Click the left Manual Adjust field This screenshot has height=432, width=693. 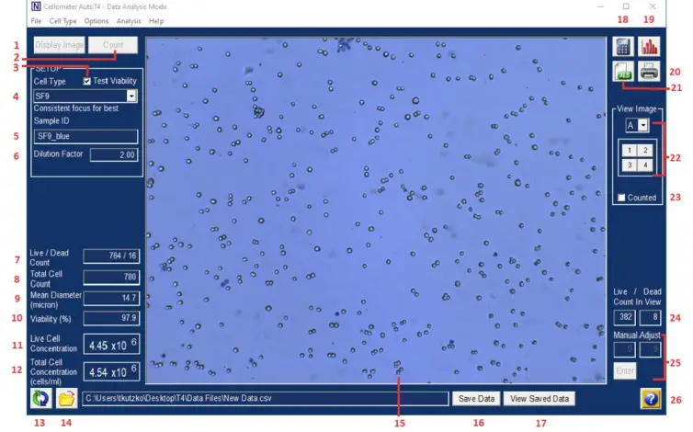[x=624, y=350]
